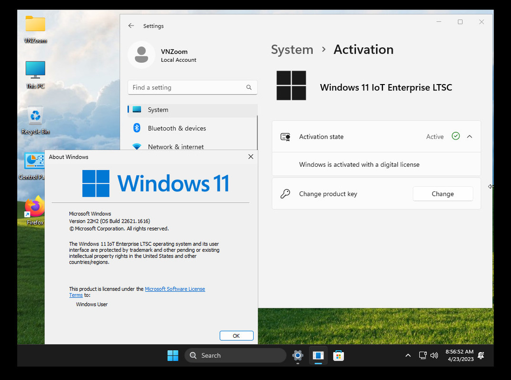This screenshot has width=511, height=380.
Task: Select System in Settings sidebar
Action: coord(192,110)
